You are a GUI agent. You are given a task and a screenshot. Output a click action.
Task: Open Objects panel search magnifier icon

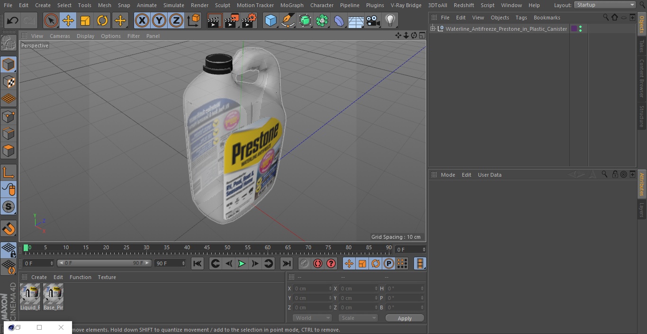(605, 17)
